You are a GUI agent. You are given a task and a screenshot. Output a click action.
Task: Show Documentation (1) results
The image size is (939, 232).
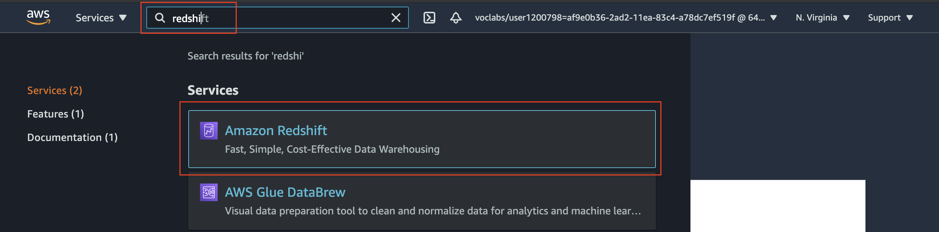[x=72, y=137]
